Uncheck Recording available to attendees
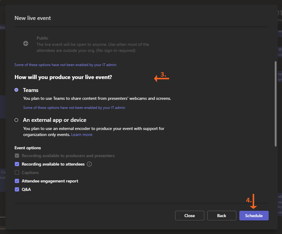282x234 pixels. click(17, 164)
